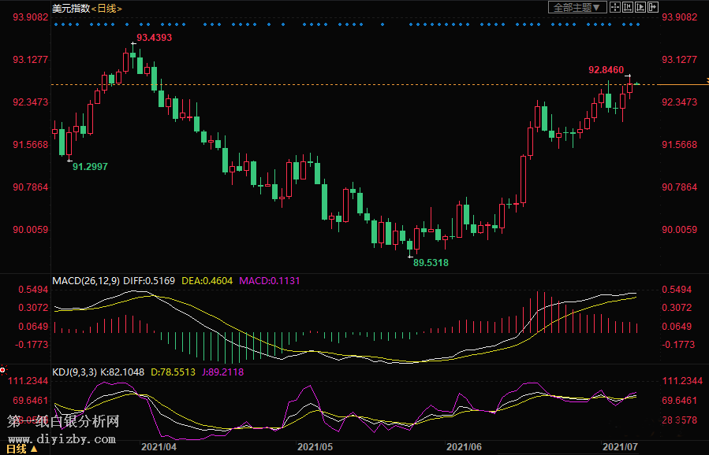Click the J:89.2118 magenta value label
Image resolution: width=709 pixels, height=455 pixels.
click(x=222, y=372)
